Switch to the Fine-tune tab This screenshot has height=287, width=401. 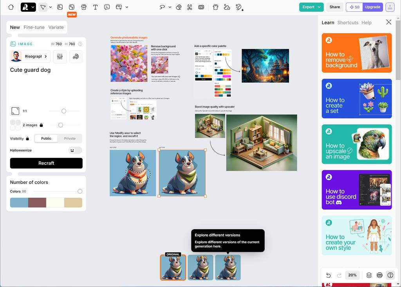[x=34, y=27]
